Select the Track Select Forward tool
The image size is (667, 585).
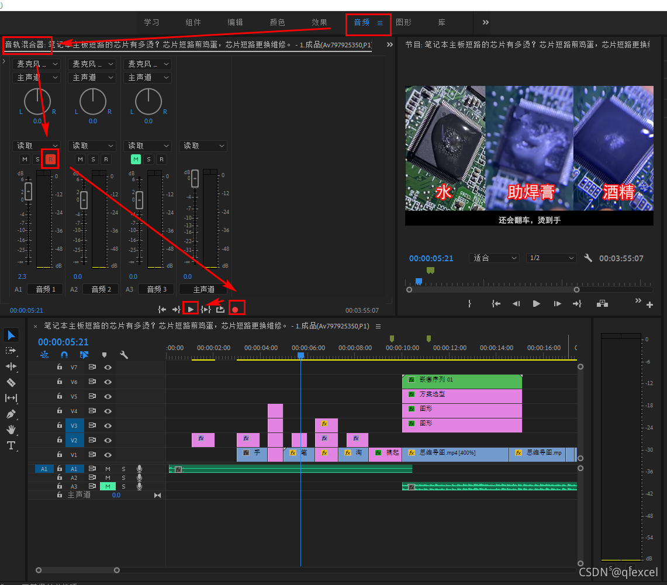point(11,351)
